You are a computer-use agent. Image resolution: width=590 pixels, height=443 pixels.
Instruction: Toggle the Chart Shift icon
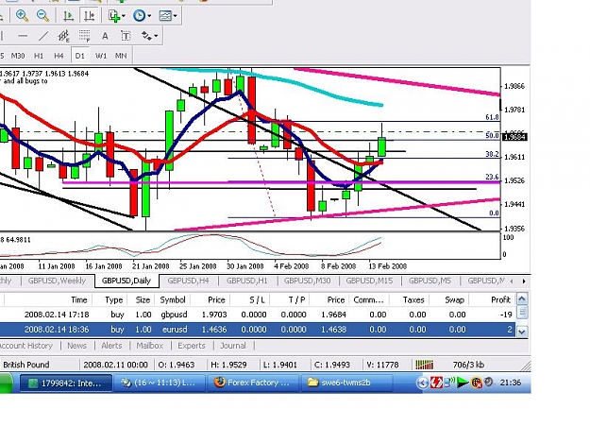[89, 15]
